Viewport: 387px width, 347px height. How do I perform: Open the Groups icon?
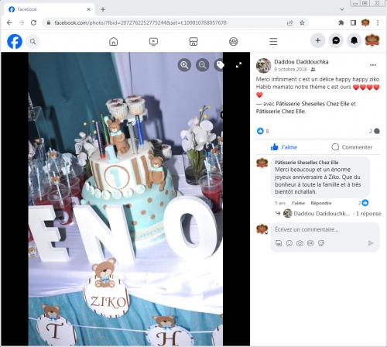[234, 41]
